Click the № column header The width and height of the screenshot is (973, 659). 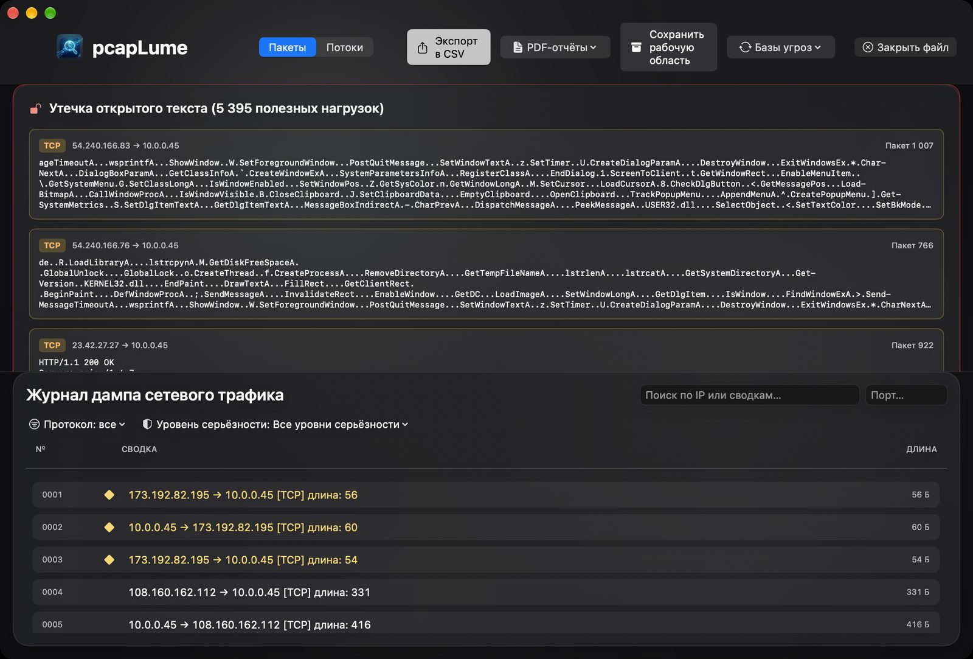[x=41, y=449]
